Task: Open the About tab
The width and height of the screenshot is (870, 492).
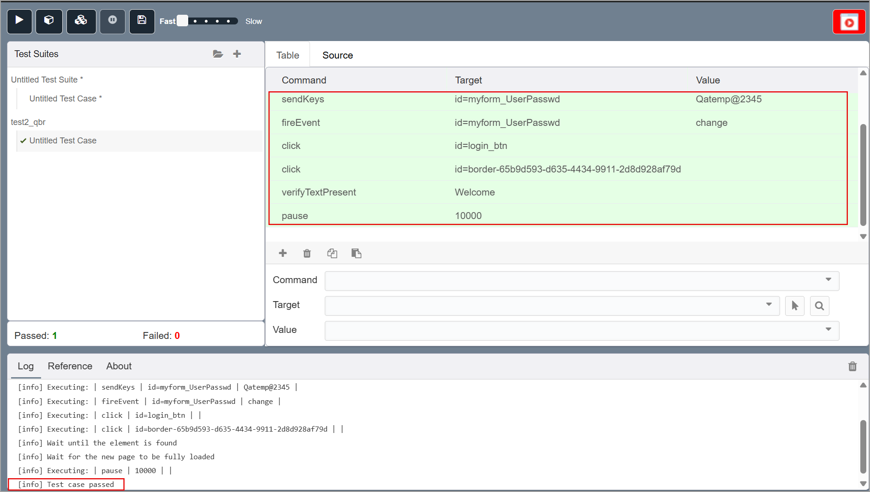Action: [x=119, y=366]
